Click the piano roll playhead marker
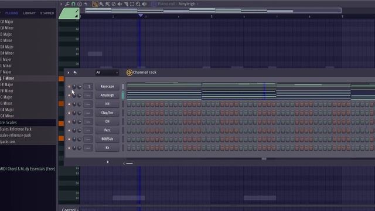375x211 pixels. pyautogui.click(x=141, y=16)
